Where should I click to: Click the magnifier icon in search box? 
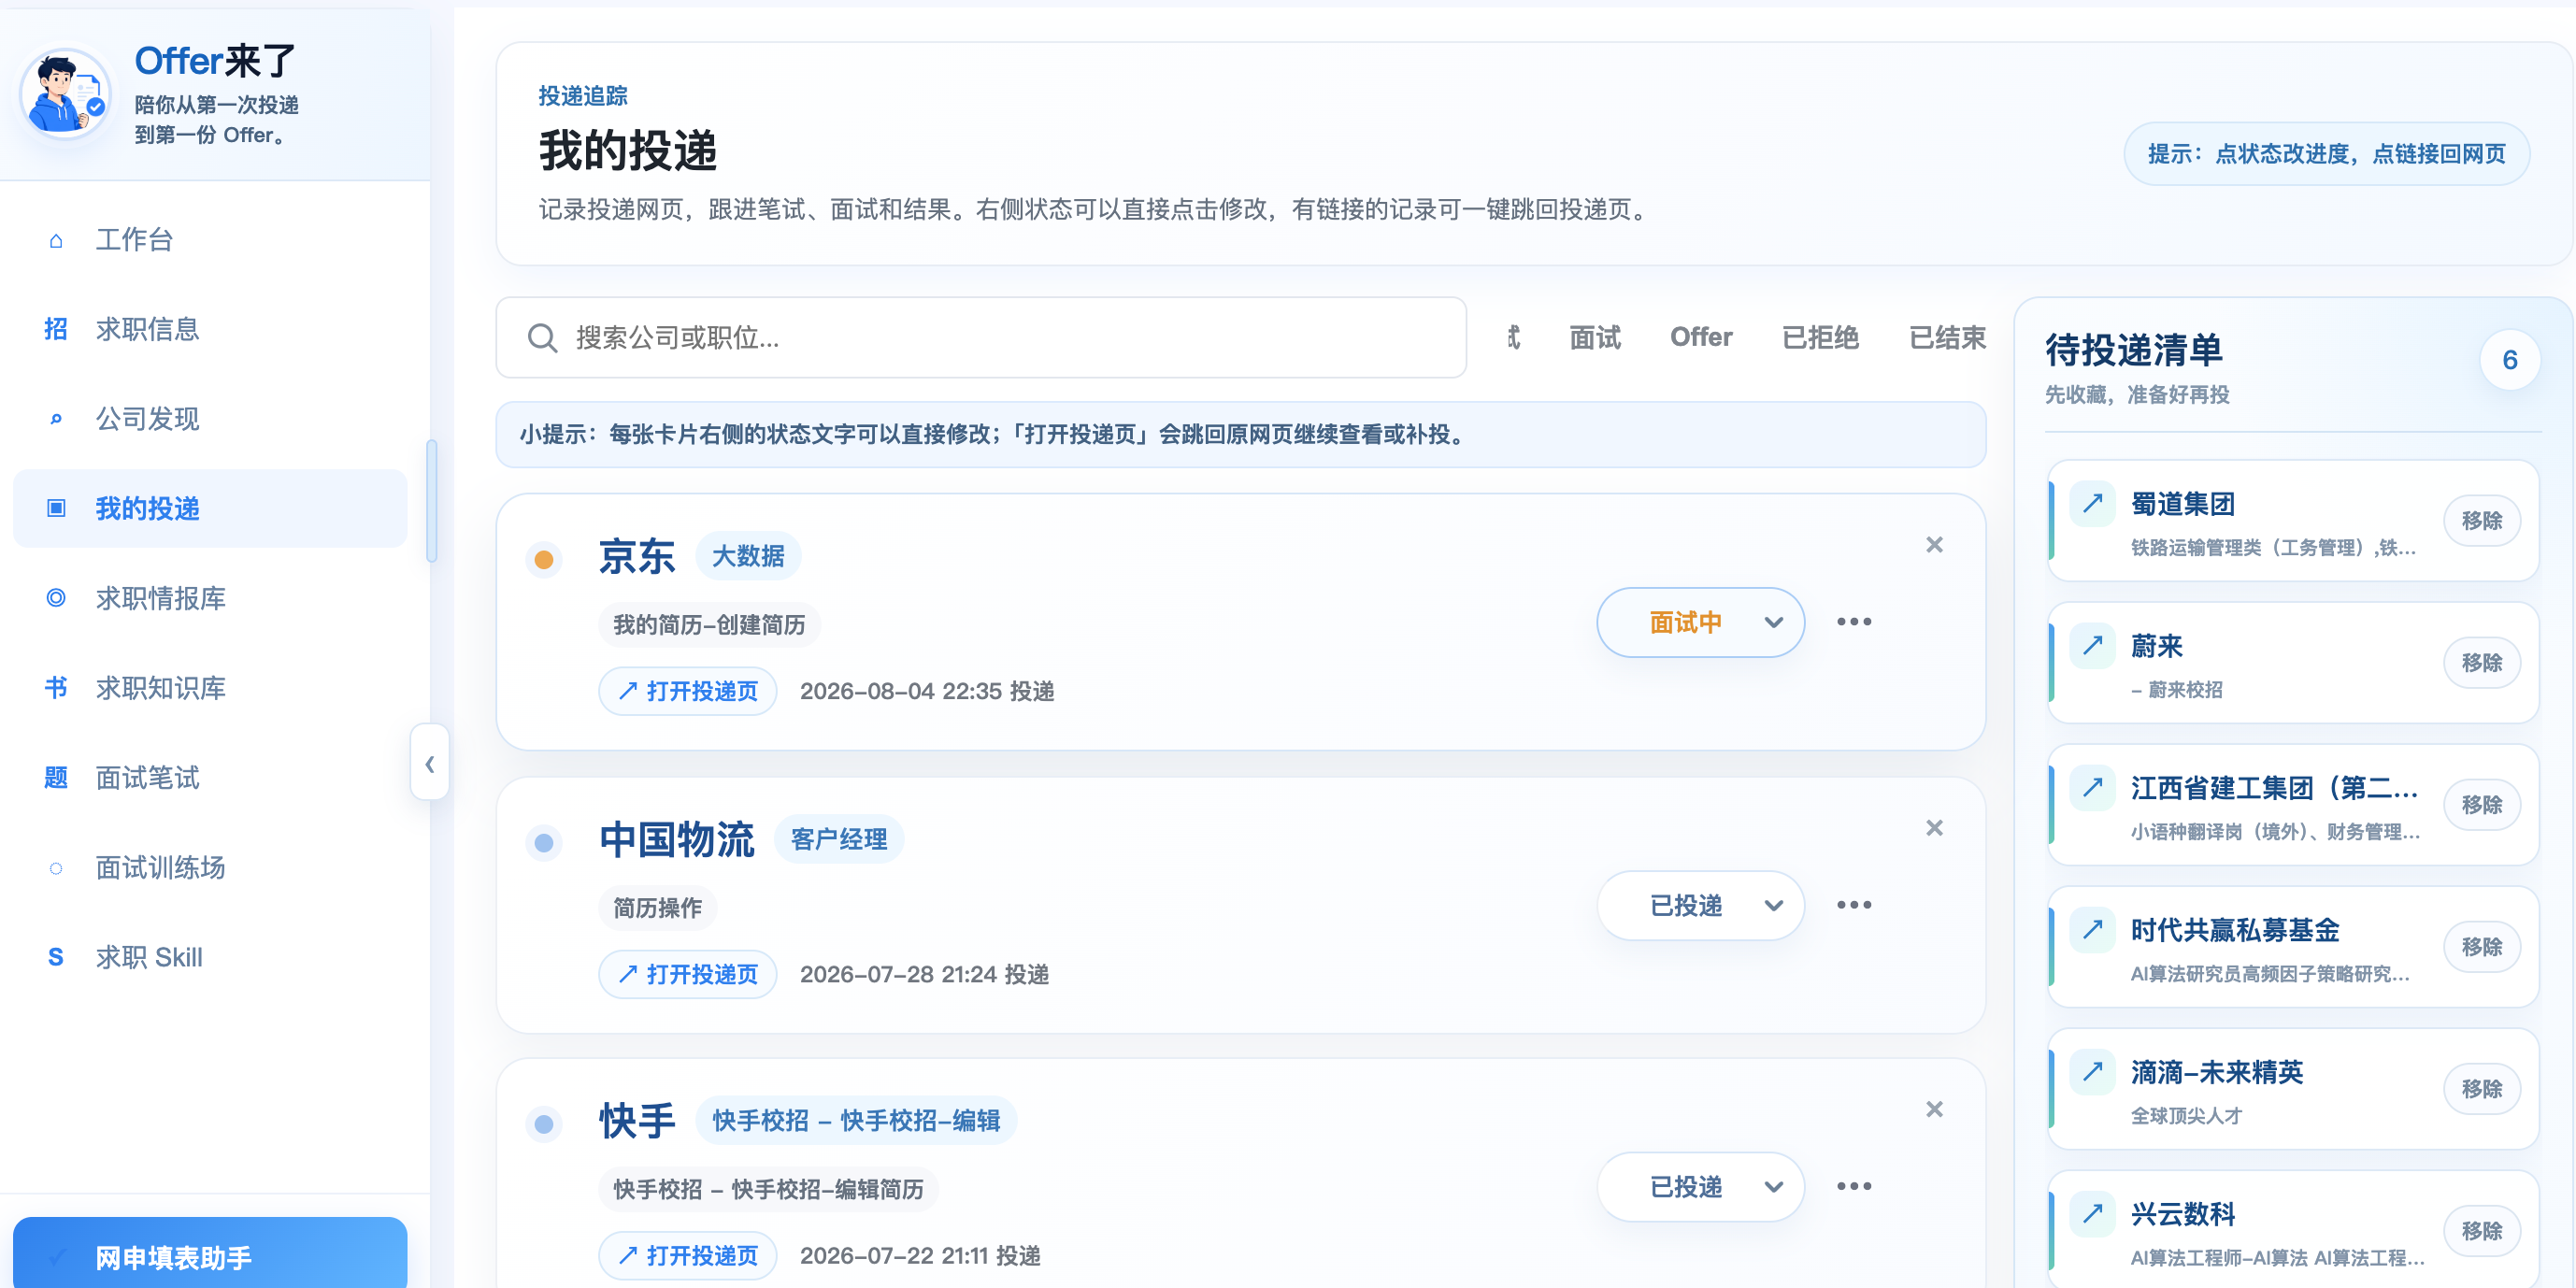[x=542, y=338]
